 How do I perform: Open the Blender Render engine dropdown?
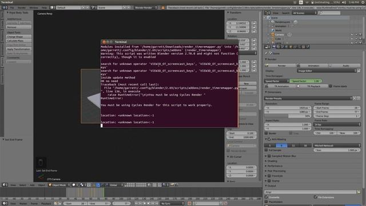145,7
